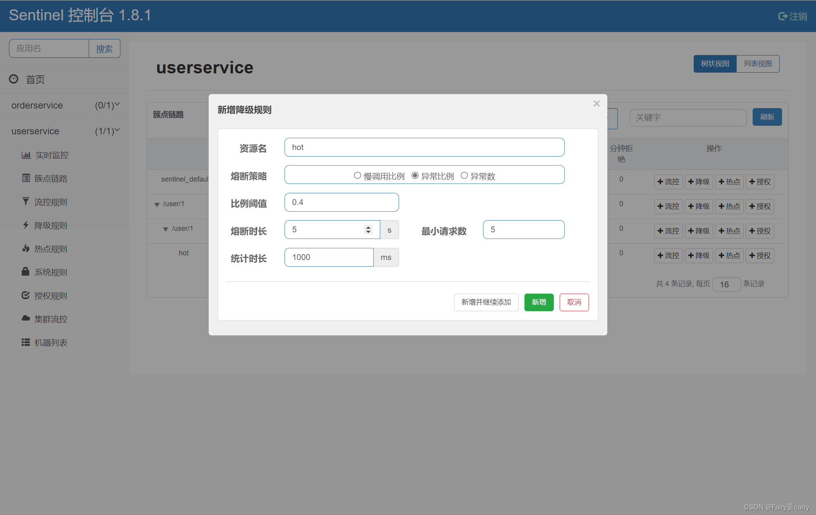Click the minimum request count field
The width and height of the screenshot is (816, 515).
point(523,230)
